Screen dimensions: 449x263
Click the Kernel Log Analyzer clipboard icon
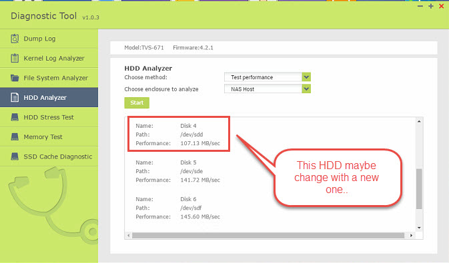pyautogui.click(x=15, y=58)
